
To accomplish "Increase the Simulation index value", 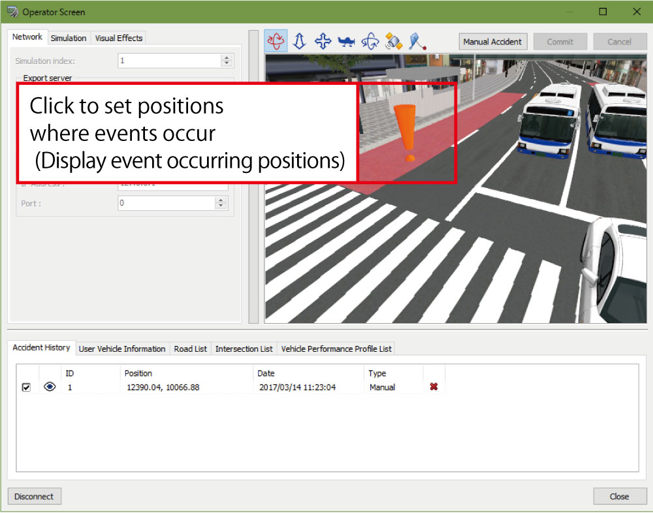I will (227, 57).
